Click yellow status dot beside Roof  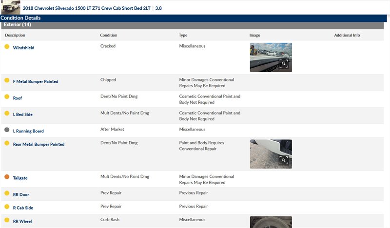click(7, 97)
